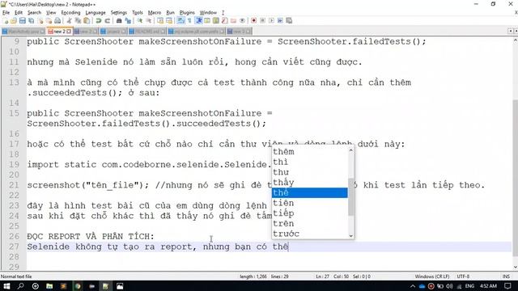Save the file with the Save icon

coord(23,21)
